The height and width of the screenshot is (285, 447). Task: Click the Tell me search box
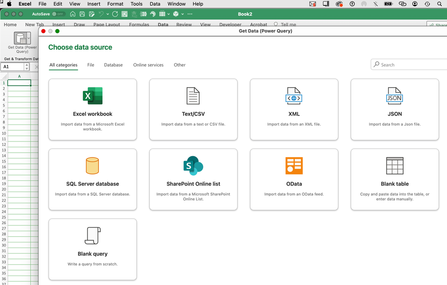pyautogui.click(x=285, y=25)
